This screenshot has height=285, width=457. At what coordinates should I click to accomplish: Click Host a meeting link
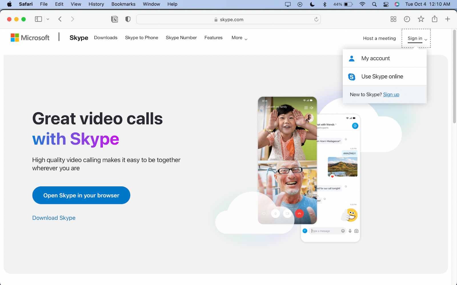[379, 38]
